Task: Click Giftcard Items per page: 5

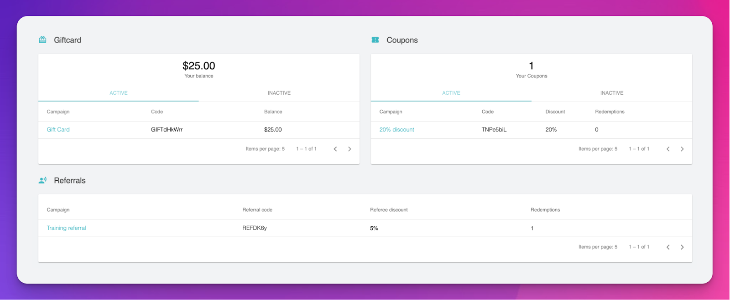Action: 265,149
